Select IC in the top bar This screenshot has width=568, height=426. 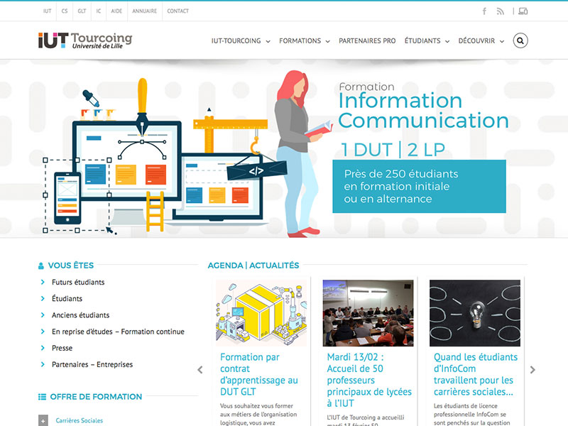99,11
